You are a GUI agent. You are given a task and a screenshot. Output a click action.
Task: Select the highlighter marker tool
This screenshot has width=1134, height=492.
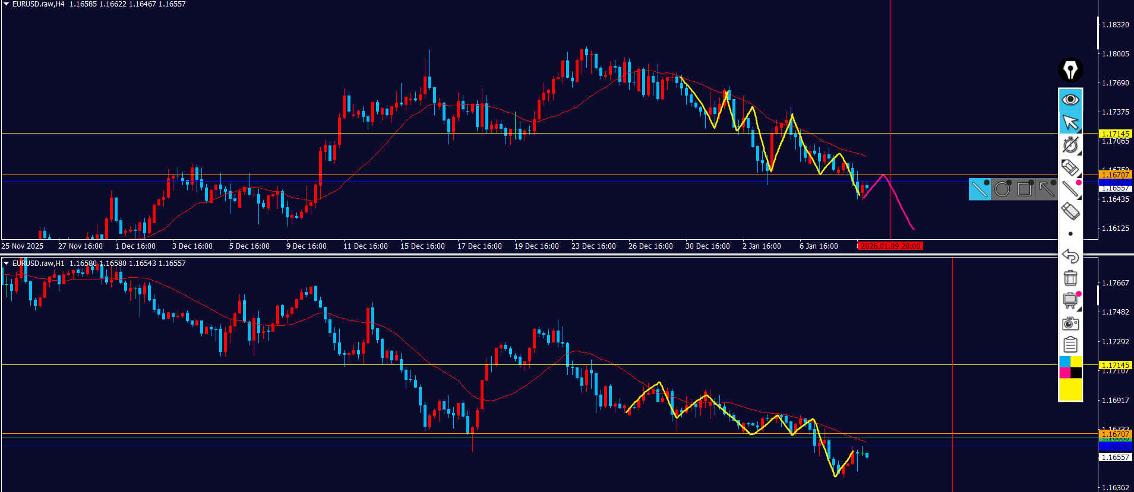tap(1070, 167)
